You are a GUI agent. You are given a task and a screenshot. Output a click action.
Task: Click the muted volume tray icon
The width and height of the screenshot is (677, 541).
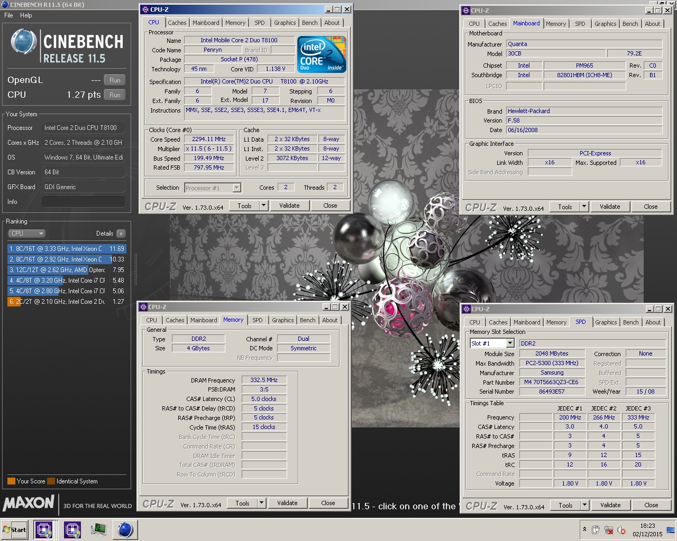pyautogui.click(x=621, y=530)
